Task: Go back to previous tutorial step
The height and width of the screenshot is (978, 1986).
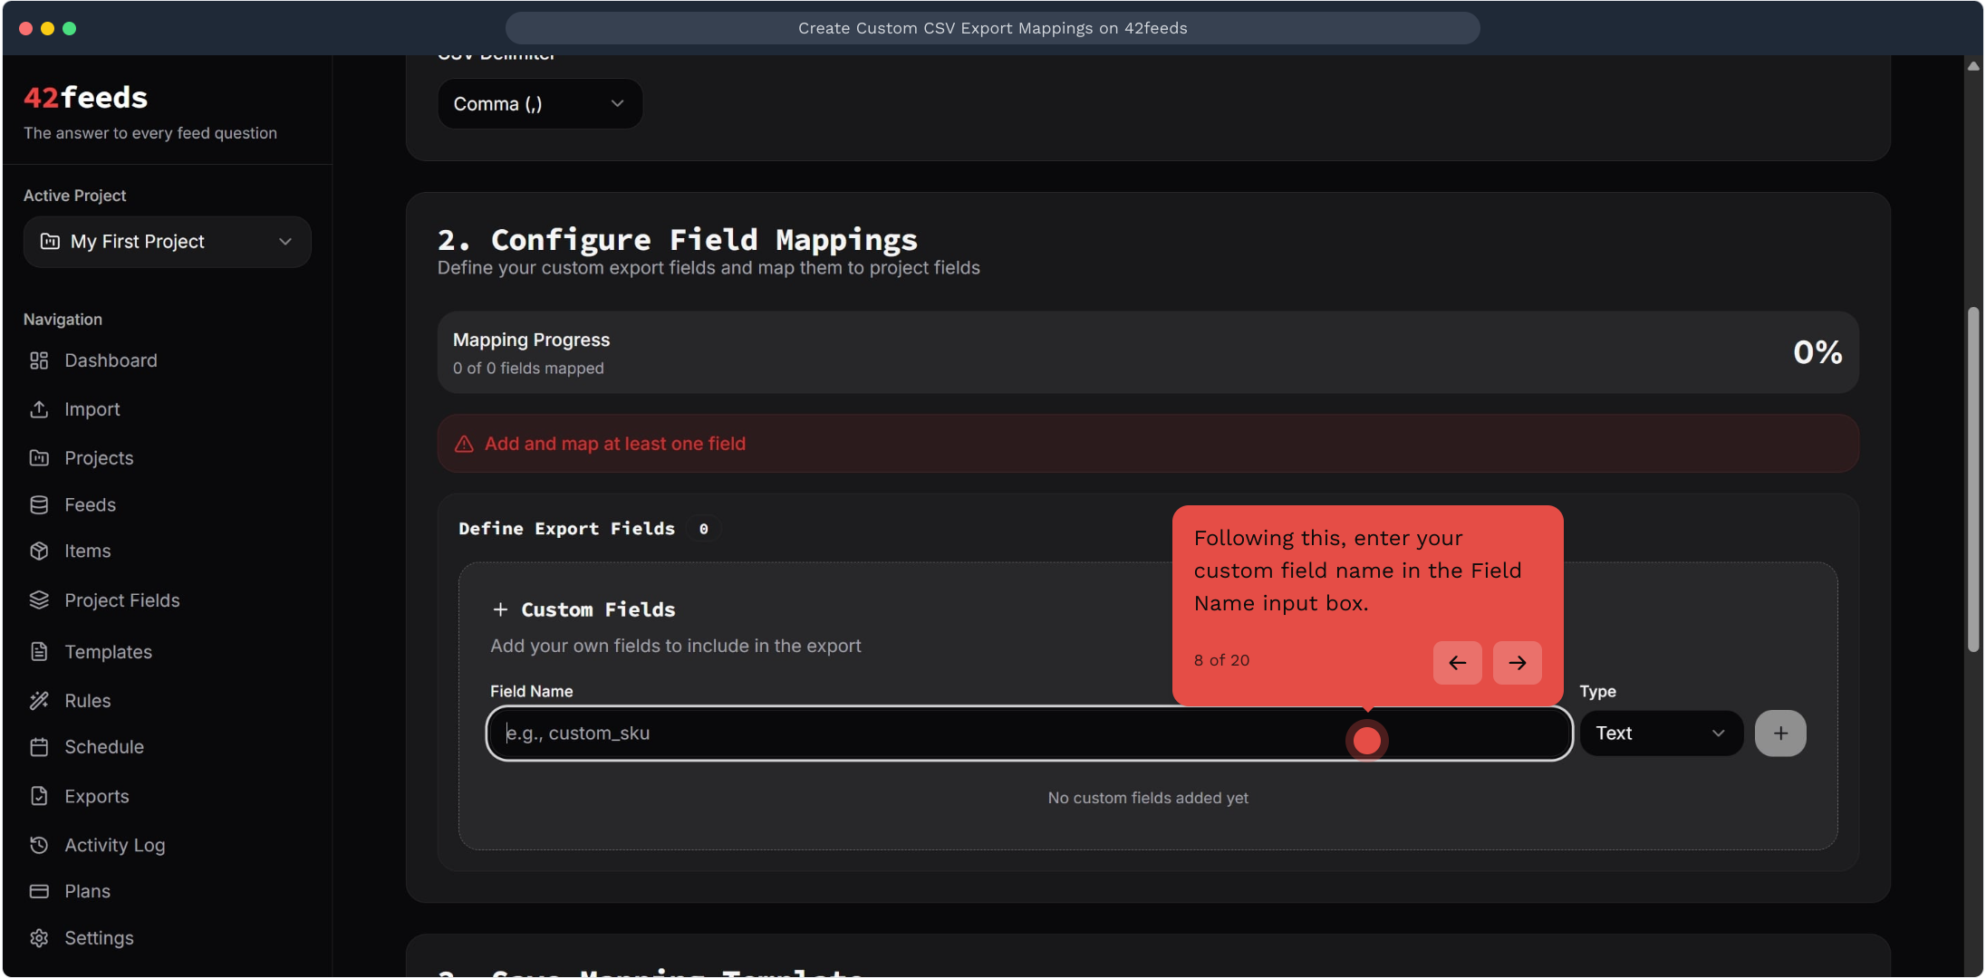Action: click(1457, 663)
